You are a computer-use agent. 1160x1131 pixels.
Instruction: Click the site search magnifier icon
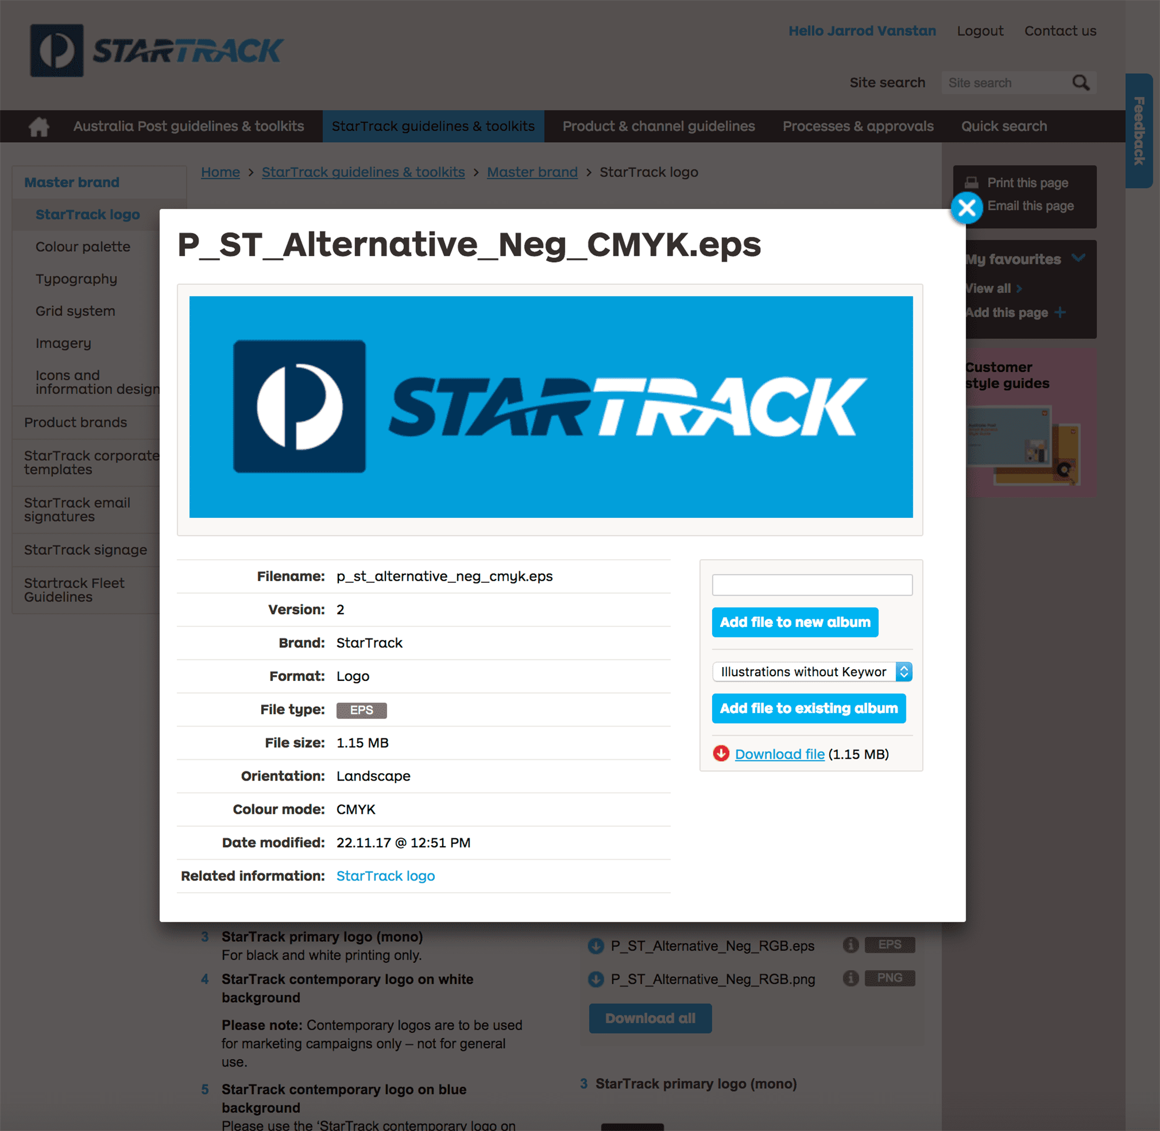(1081, 82)
